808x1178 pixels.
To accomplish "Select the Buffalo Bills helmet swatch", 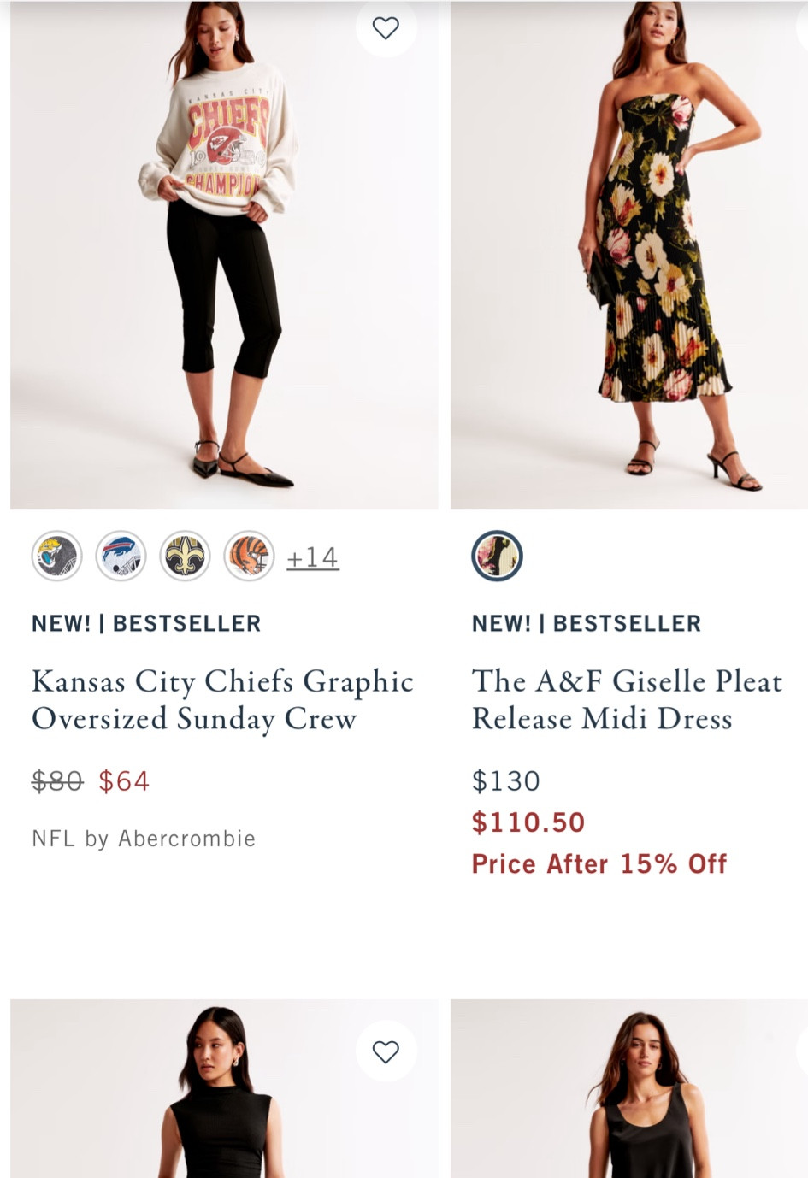I will (121, 556).
